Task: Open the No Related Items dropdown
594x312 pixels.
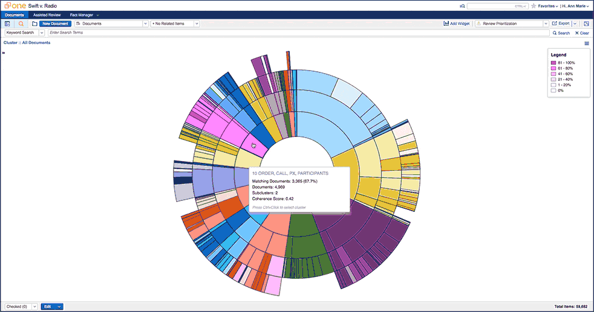Action: coord(197,24)
